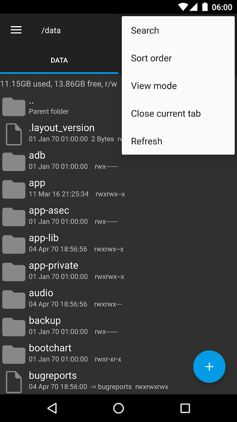Refresh the file listing
The width and height of the screenshot is (237, 422).
coord(146,141)
